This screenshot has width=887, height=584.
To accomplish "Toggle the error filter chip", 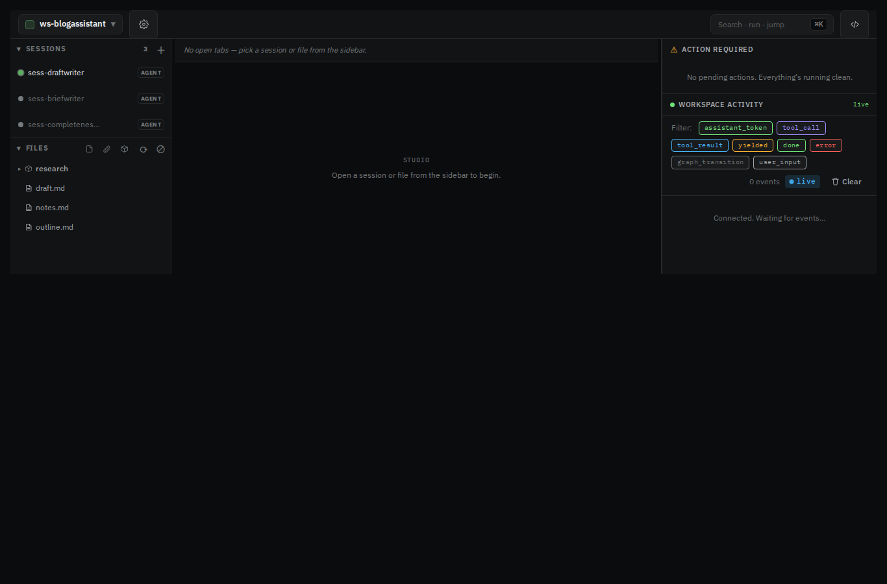I will click(x=825, y=145).
